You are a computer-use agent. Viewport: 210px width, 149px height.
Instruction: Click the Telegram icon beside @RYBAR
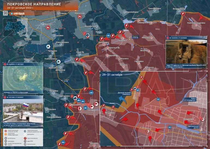(x=12, y=13)
